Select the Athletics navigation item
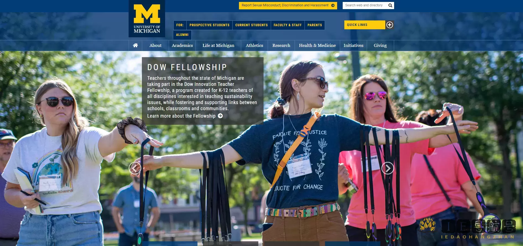The image size is (523, 246). tap(254, 45)
